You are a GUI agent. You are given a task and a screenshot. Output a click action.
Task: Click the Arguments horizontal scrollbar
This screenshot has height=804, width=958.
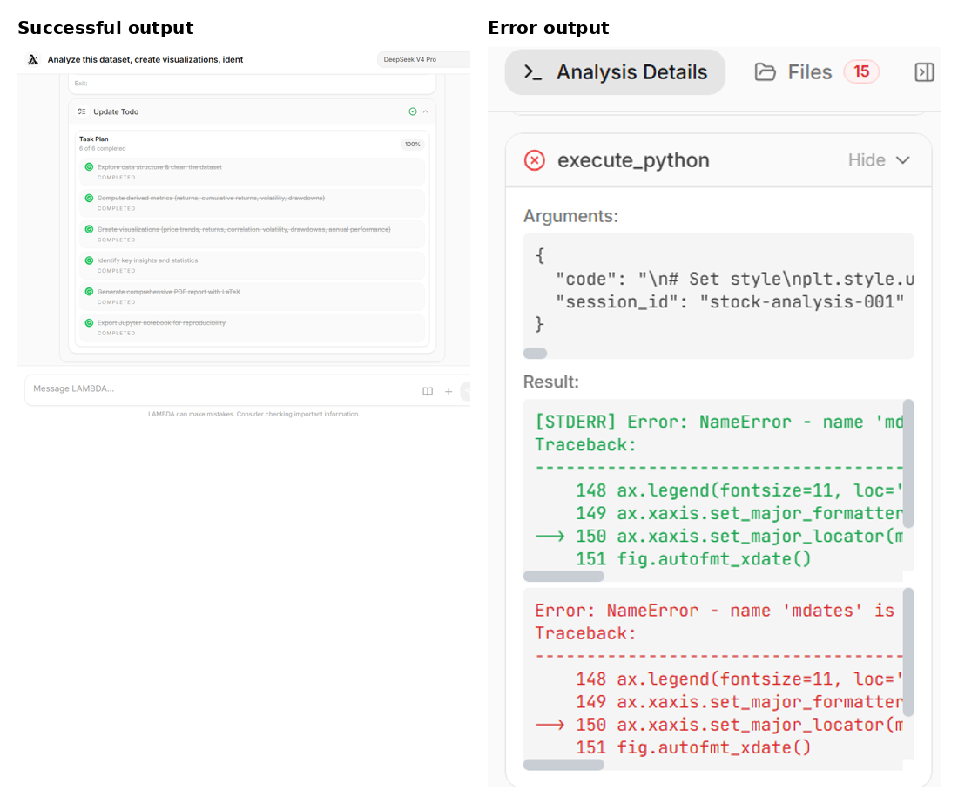pyautogui.click(x=536, y=353)
